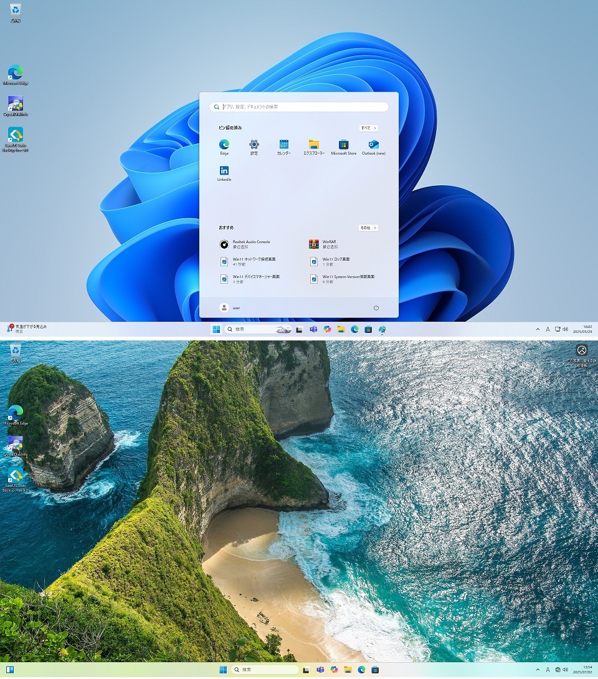Open the user account menu in Start

click(x=230, y=308)
